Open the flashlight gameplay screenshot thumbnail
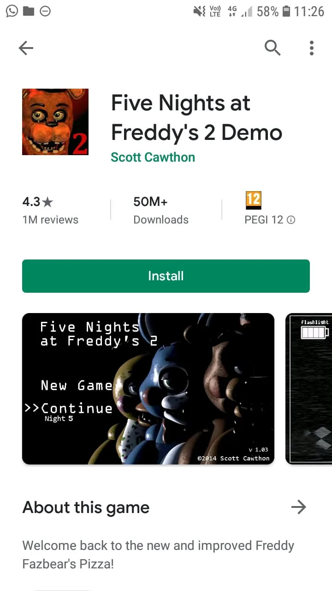 tap(309, 389)
